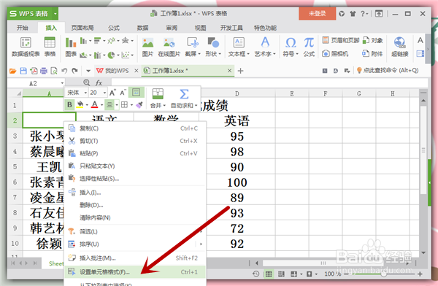This screenshot has width=438, height=286.
Task: Click the print icon in quick toolbar
Action: tap(44, 71)
